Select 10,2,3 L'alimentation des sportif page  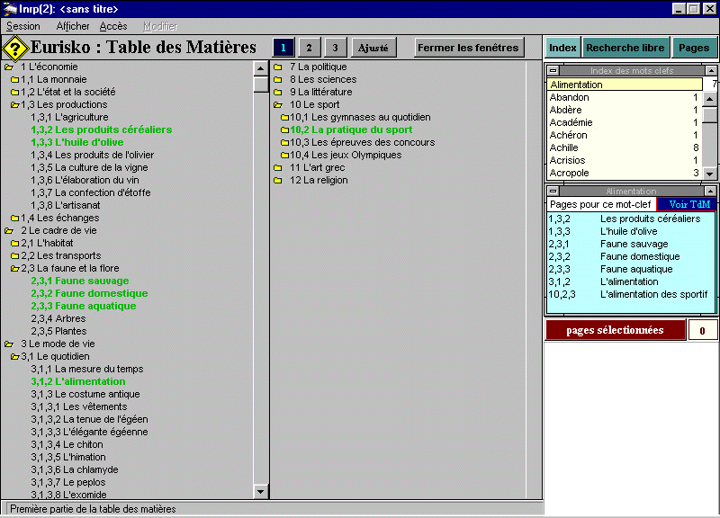tap(628, 295)
